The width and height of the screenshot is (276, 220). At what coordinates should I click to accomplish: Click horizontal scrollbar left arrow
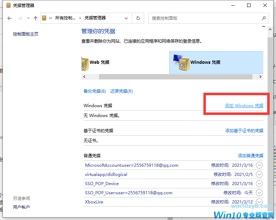pos(85,77)
